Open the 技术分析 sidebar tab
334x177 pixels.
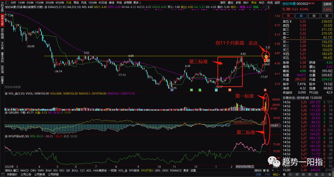2,20
